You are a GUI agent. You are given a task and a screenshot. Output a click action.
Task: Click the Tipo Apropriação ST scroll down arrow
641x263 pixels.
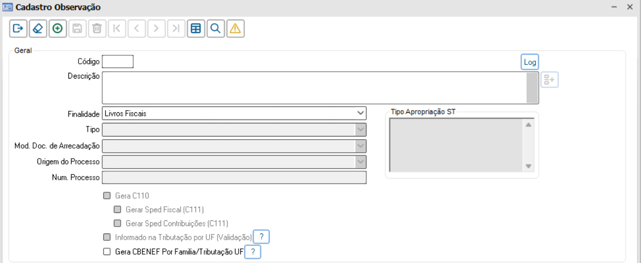528,166
